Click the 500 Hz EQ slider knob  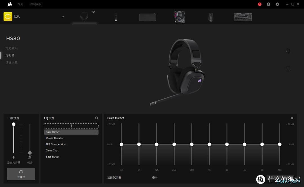(x=192, y=144)
